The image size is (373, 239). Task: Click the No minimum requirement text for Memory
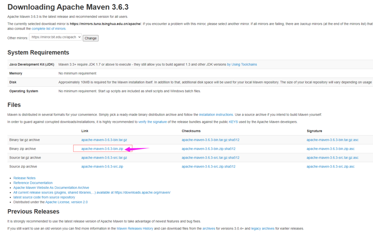click(77, 73)
